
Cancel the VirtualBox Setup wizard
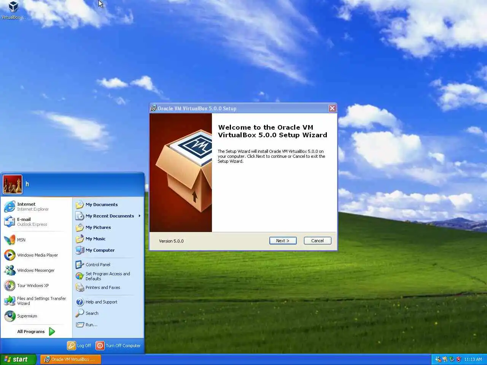click(x=317, y=241)
